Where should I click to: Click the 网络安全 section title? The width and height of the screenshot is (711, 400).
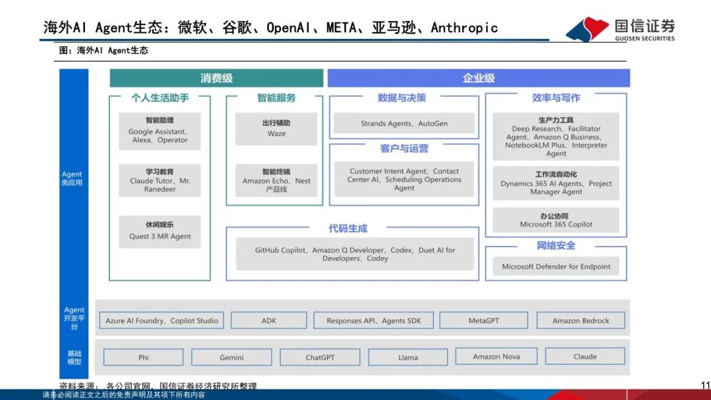click(x=556, y=245)
